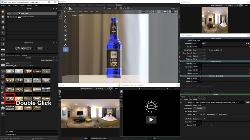Click the light Name input field
Viewport: 250px width, 140px height.
(x=221, y=40)
